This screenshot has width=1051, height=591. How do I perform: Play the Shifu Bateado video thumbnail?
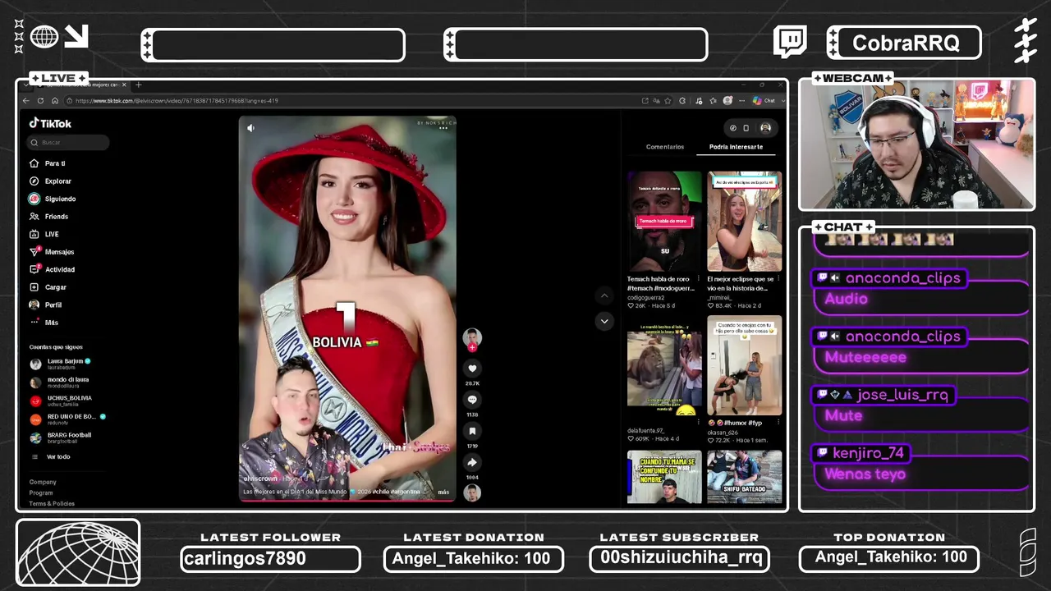click(745, 477)
